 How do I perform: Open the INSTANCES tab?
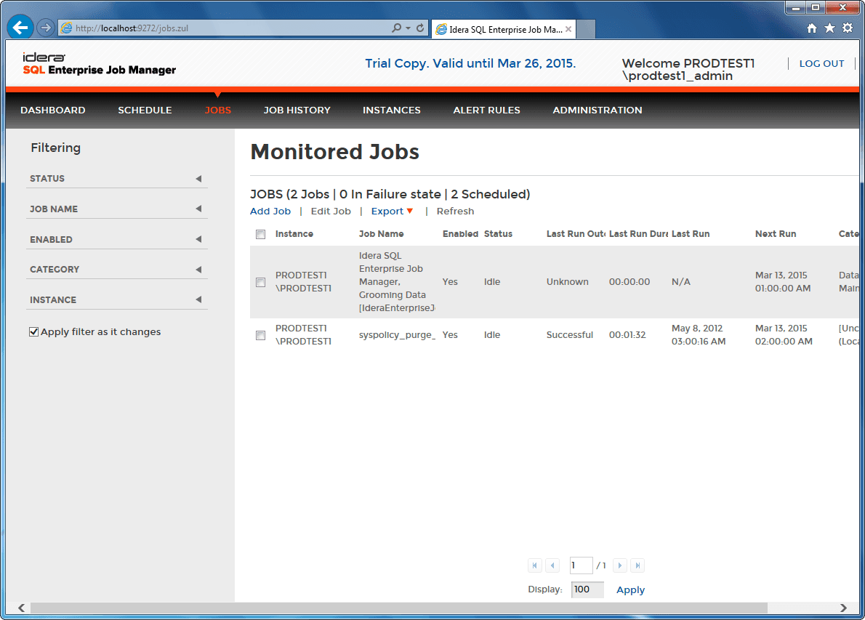pos(392,110)
